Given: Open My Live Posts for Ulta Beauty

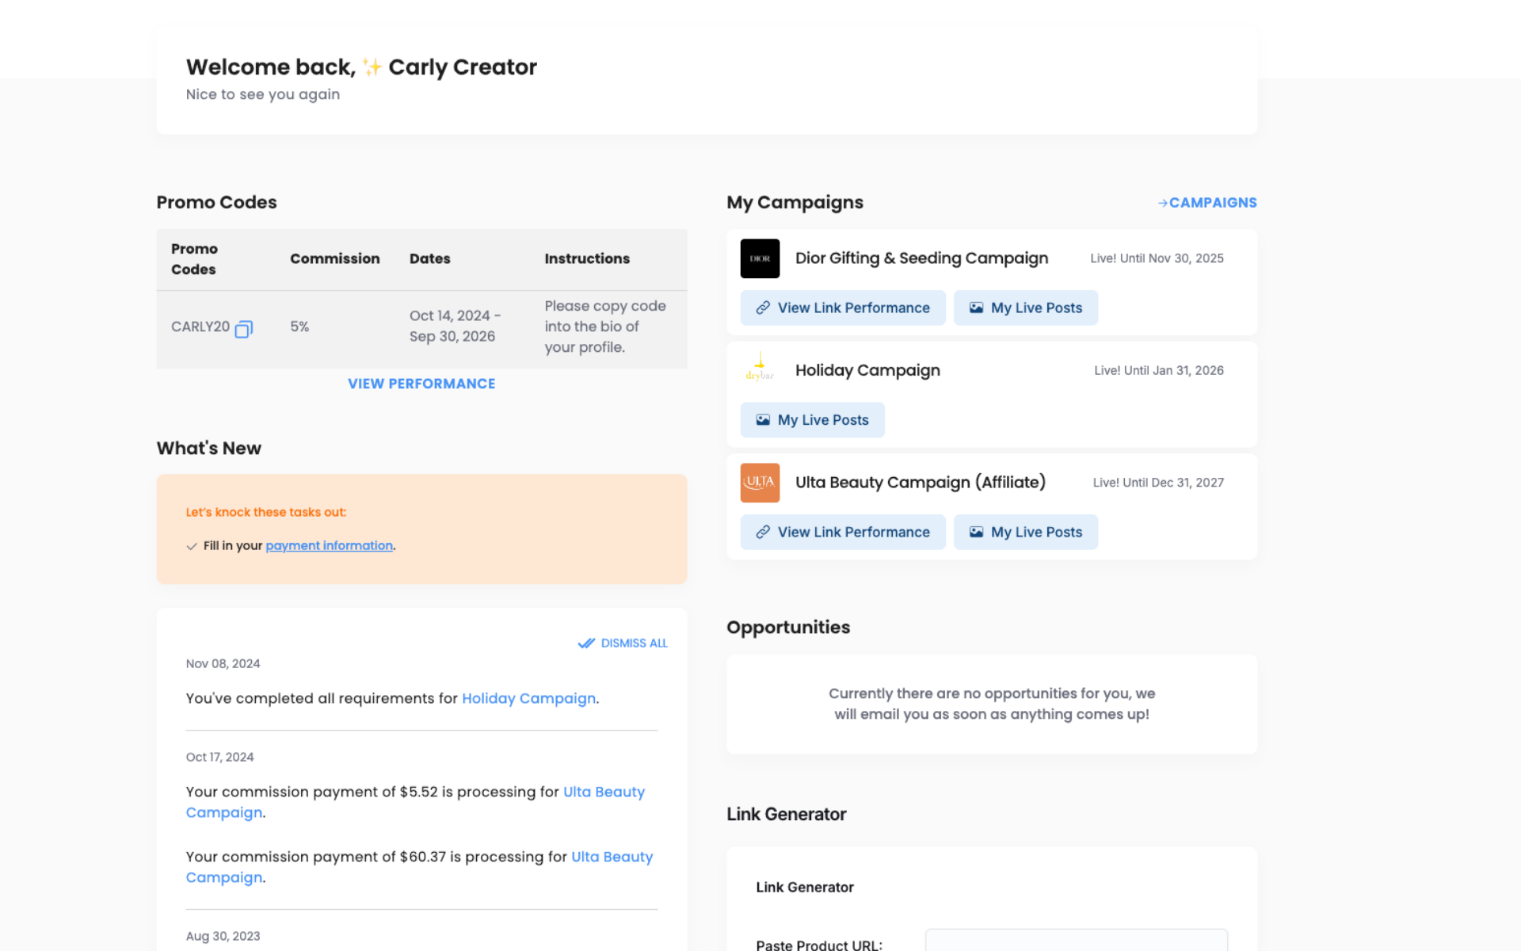Looking at the screenshot, I should [1025, 532].
